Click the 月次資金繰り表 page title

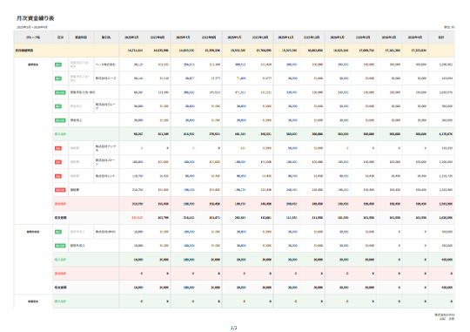pos(35,18)
